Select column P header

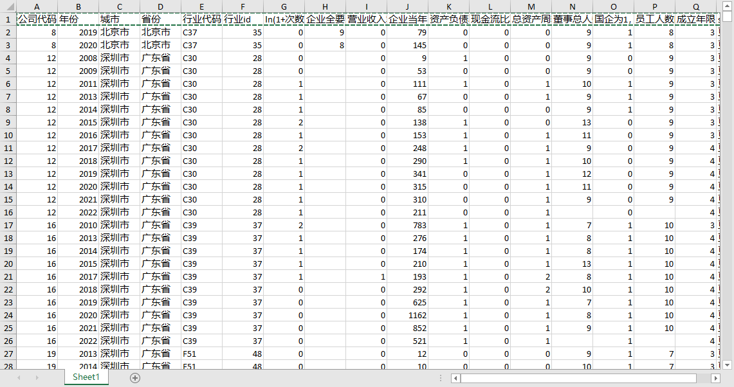655,6
